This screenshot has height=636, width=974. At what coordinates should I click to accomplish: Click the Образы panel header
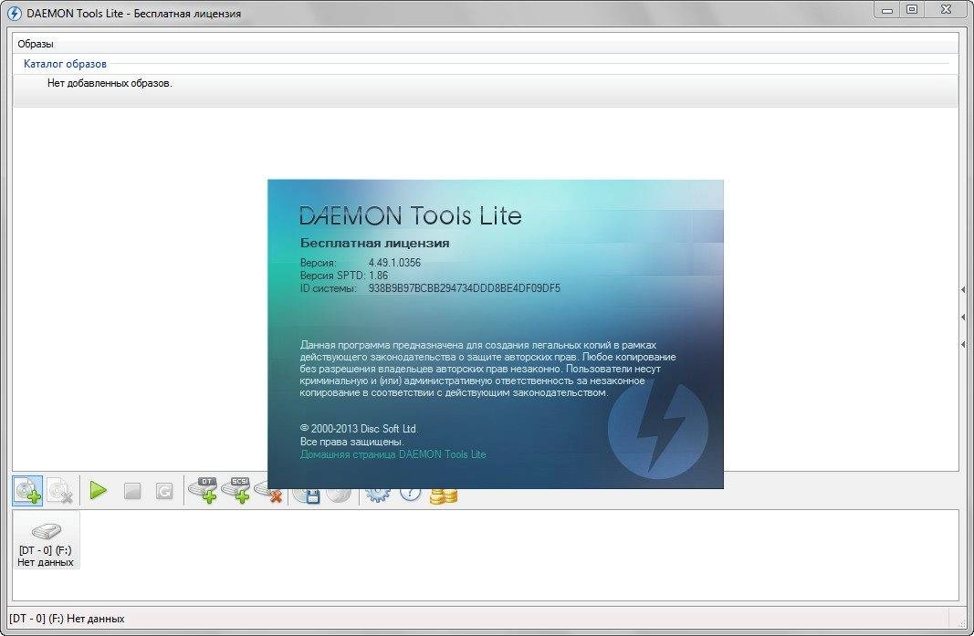tap(36, 44)
